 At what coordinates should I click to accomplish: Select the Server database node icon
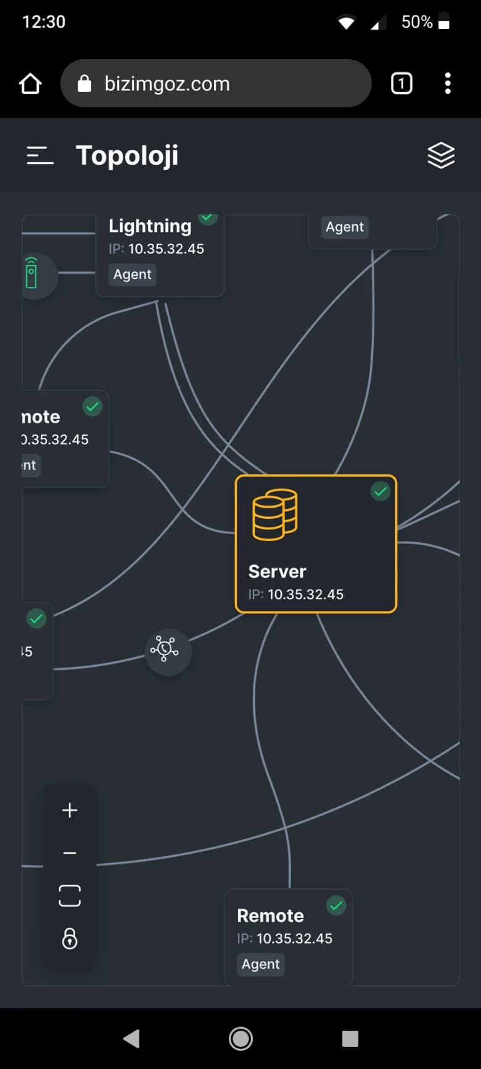click(275, 514)
